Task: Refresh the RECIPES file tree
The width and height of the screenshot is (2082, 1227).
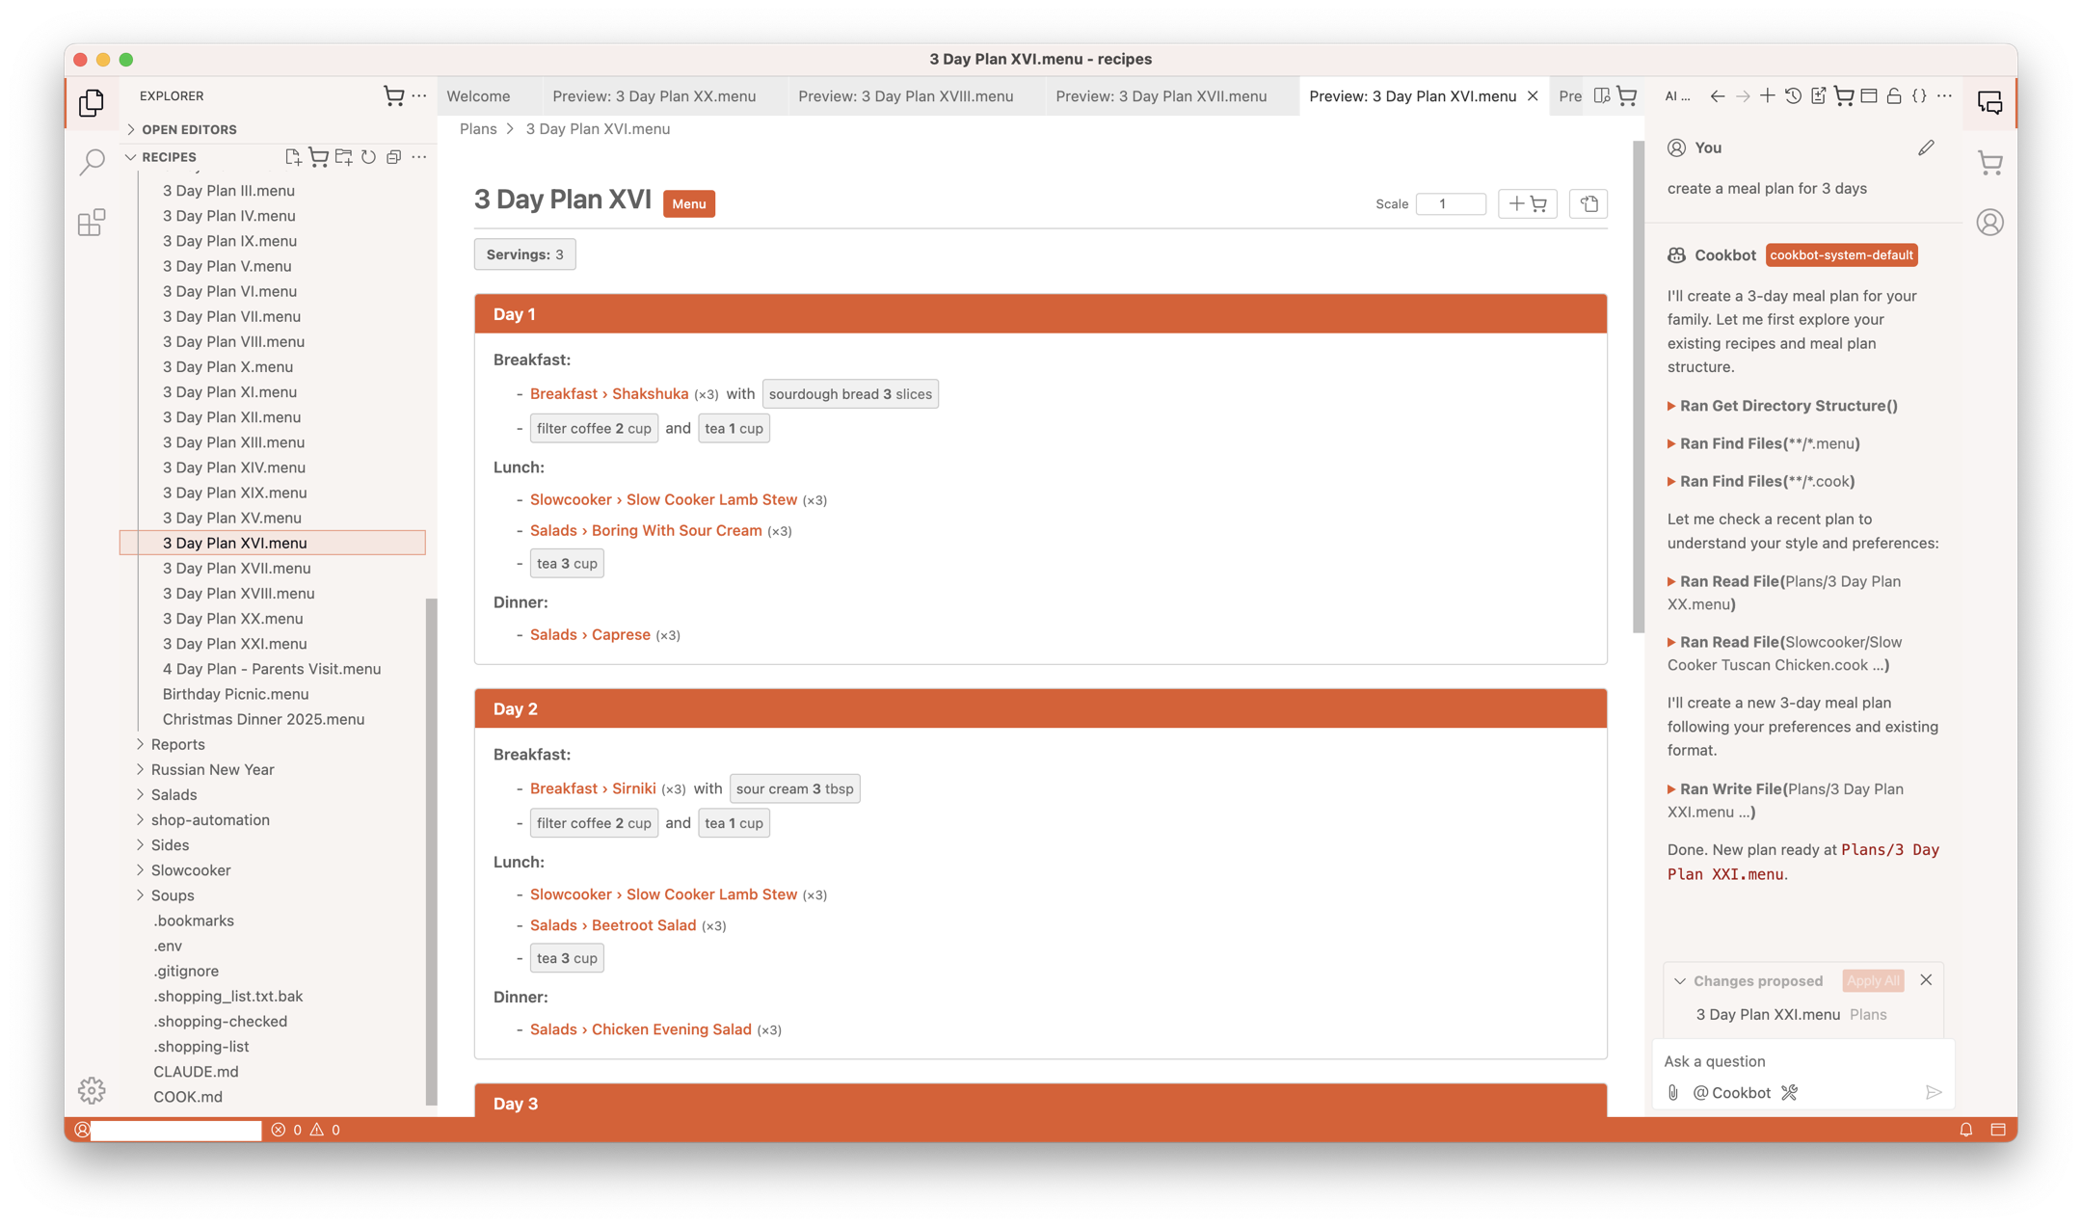Action: [x=367, y=156]
